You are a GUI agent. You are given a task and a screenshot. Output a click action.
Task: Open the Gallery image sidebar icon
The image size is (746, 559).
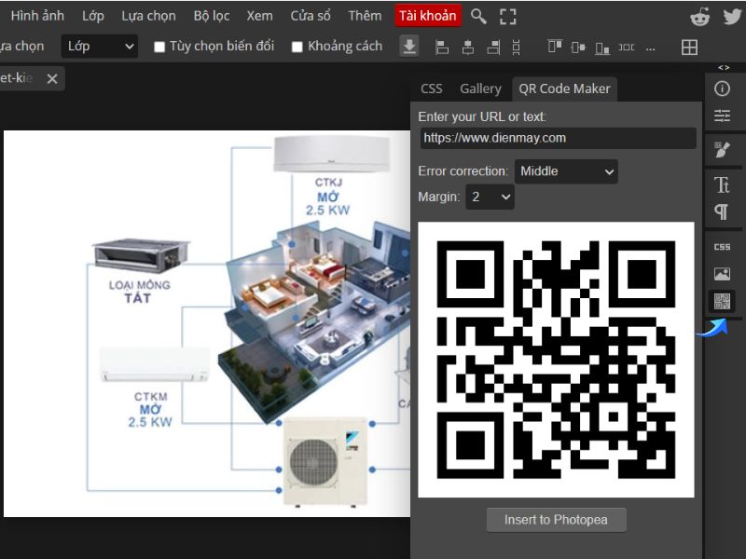722,273
